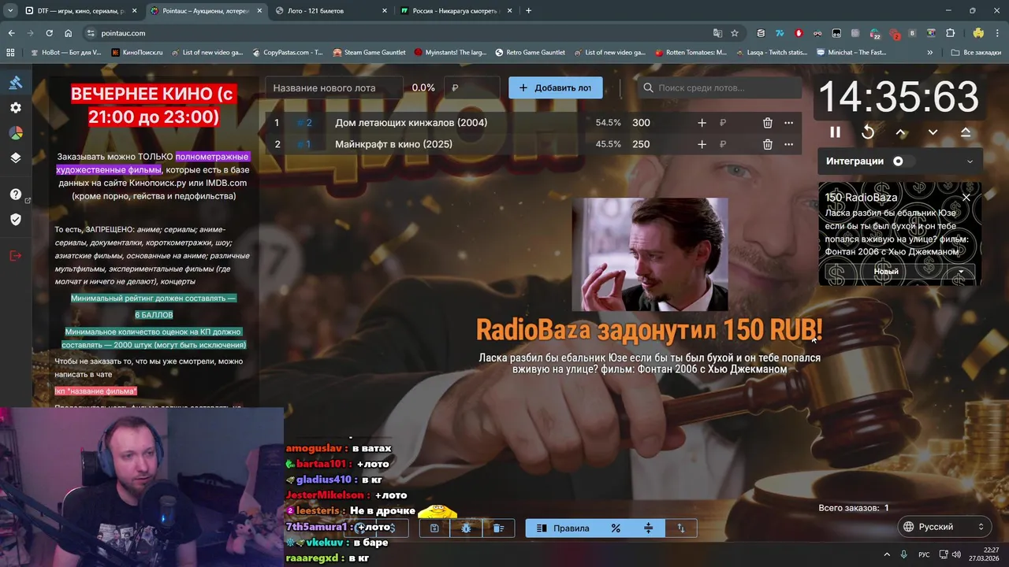1009x567 pixels.
Task: Open the КиноПоиск.ru bookmark
Action: coord(137,53)
